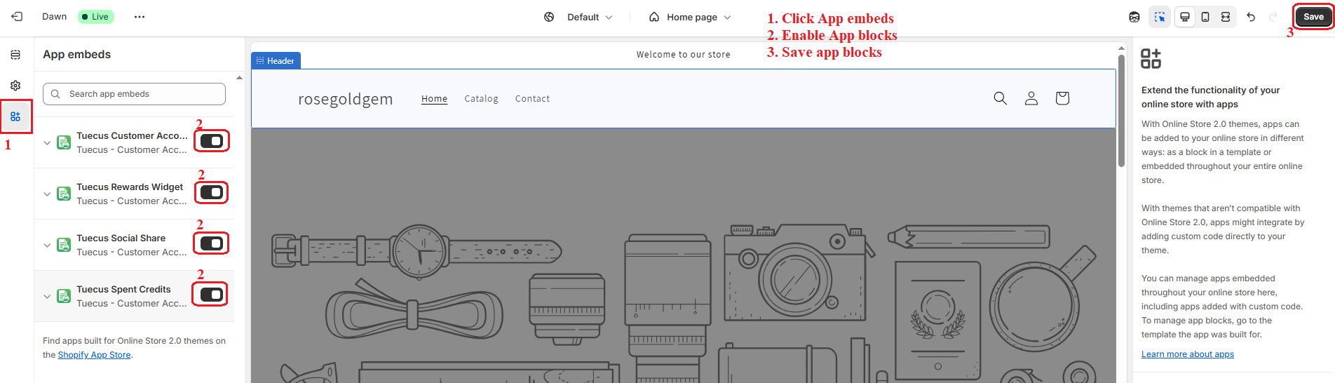The image size is (1335, 383).
Task: Toggle Tuecus Social Share embed switch
Action: tap(211, 243)
